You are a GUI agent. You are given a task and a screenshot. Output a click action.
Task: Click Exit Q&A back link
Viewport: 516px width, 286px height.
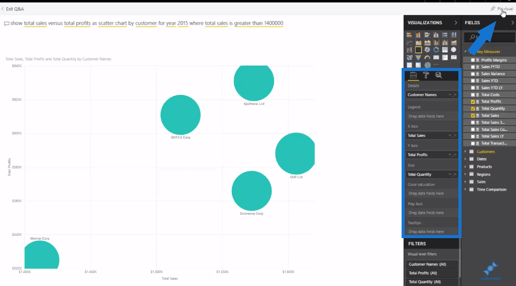(x=13, y=9)
